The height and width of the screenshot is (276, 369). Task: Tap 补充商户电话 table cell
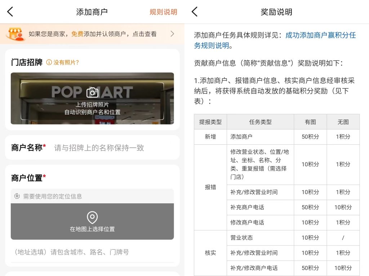click(260, 207)
